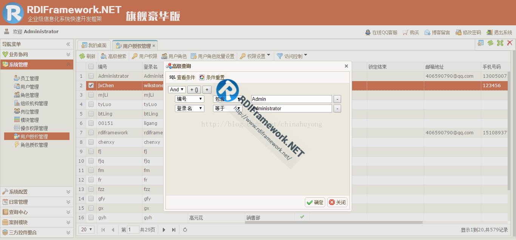This screenshot has width=516, height=240.
Task: Check the 00151 row checkbox
Action: pyautogui.click(x=91, y=123)
